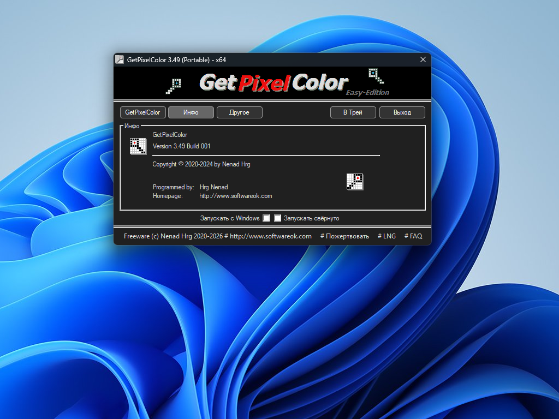Screen dimensions: 559x419
Task: Open the # Пожертвовать link
Action: click(x=344, y=236)
